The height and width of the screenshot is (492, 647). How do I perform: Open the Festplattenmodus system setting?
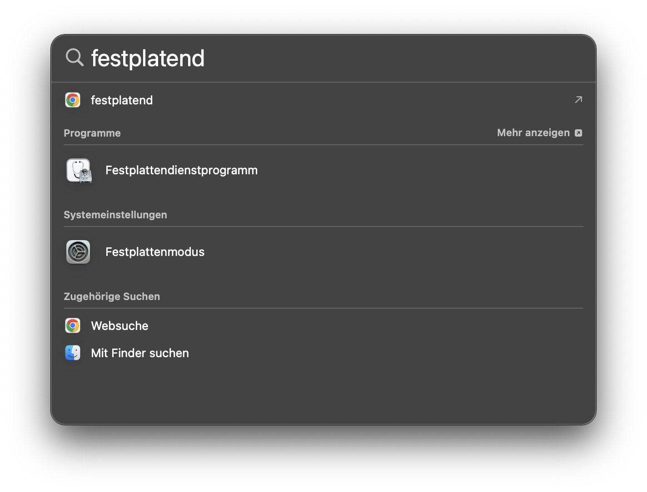(x=155, y=252)
